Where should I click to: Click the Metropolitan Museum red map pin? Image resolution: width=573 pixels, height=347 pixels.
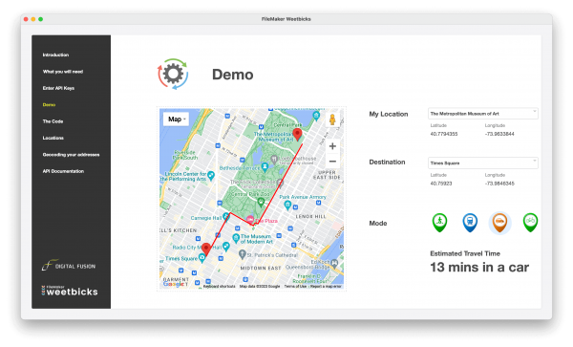click(297, 134)
